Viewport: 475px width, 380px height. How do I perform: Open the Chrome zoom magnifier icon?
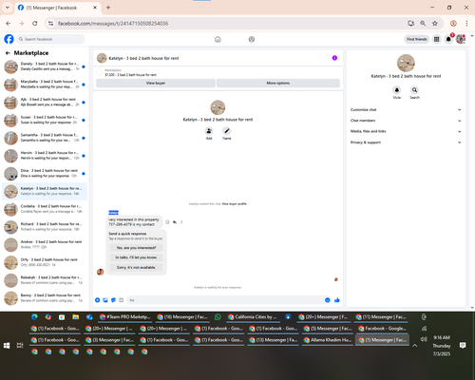click(423, 23)
